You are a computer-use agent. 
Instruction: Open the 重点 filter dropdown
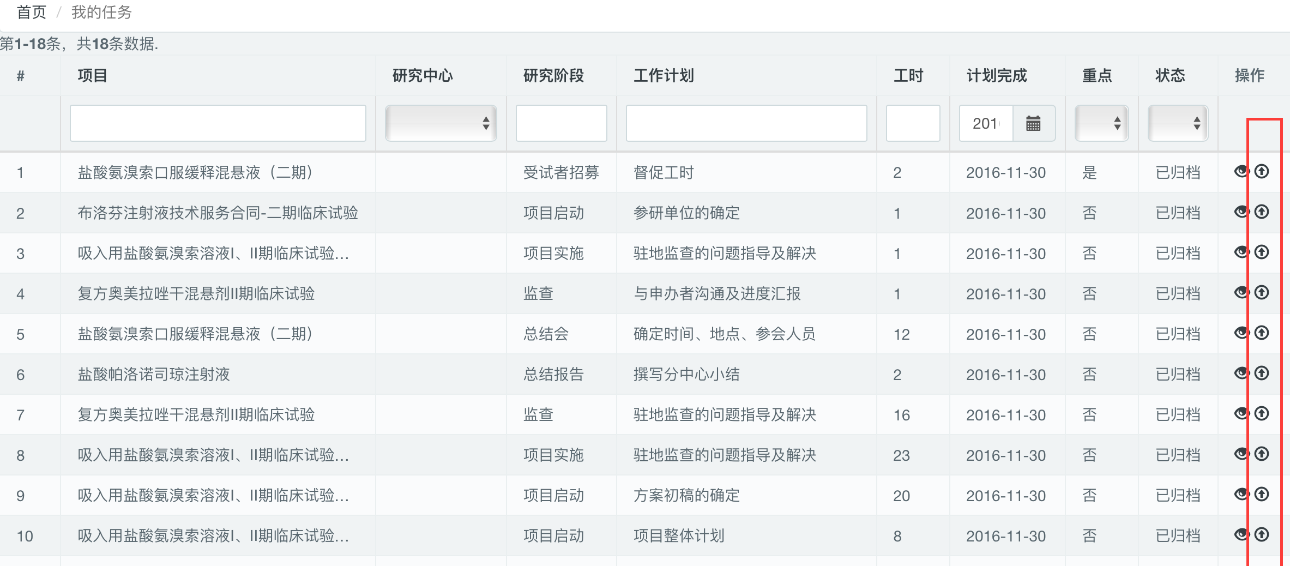pyautogui.click(x=1101, y=123)
